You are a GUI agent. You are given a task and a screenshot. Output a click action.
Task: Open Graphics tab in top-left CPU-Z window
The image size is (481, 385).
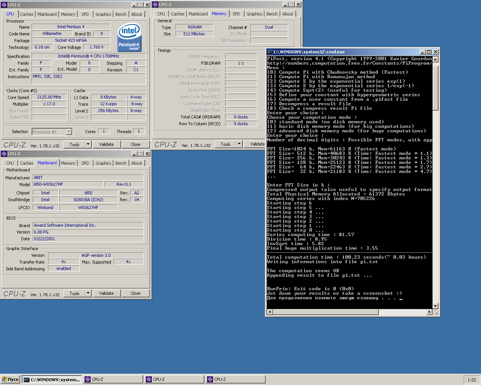(x=103, y=14)
